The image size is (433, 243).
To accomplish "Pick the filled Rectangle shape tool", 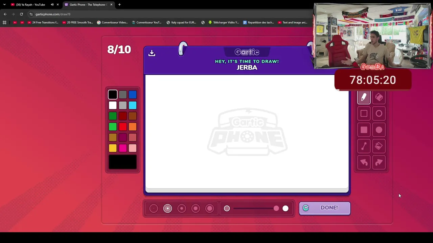I will tap(364, 130).
